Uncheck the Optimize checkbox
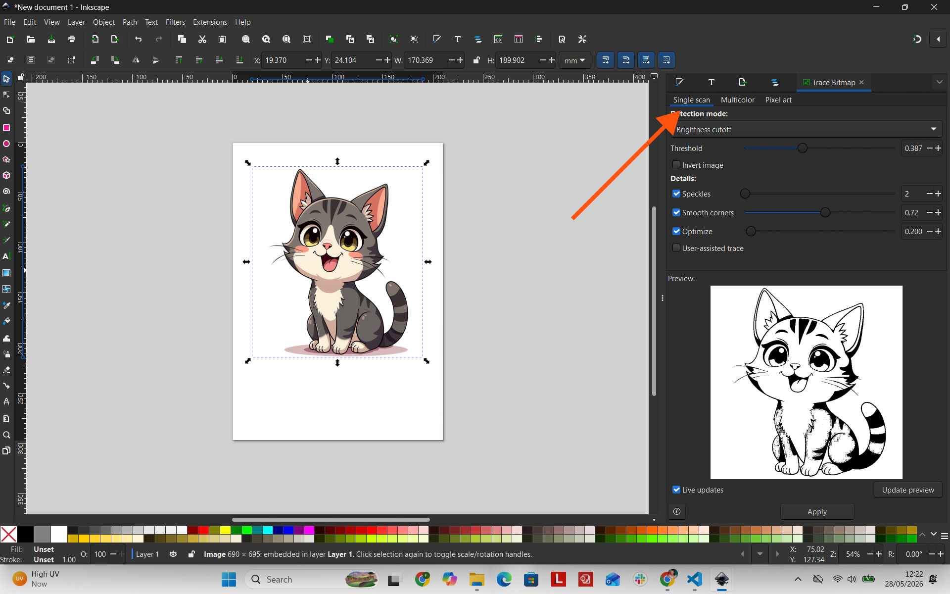The height and width of the screenshot is (594, 950). (x=676, y=231)
